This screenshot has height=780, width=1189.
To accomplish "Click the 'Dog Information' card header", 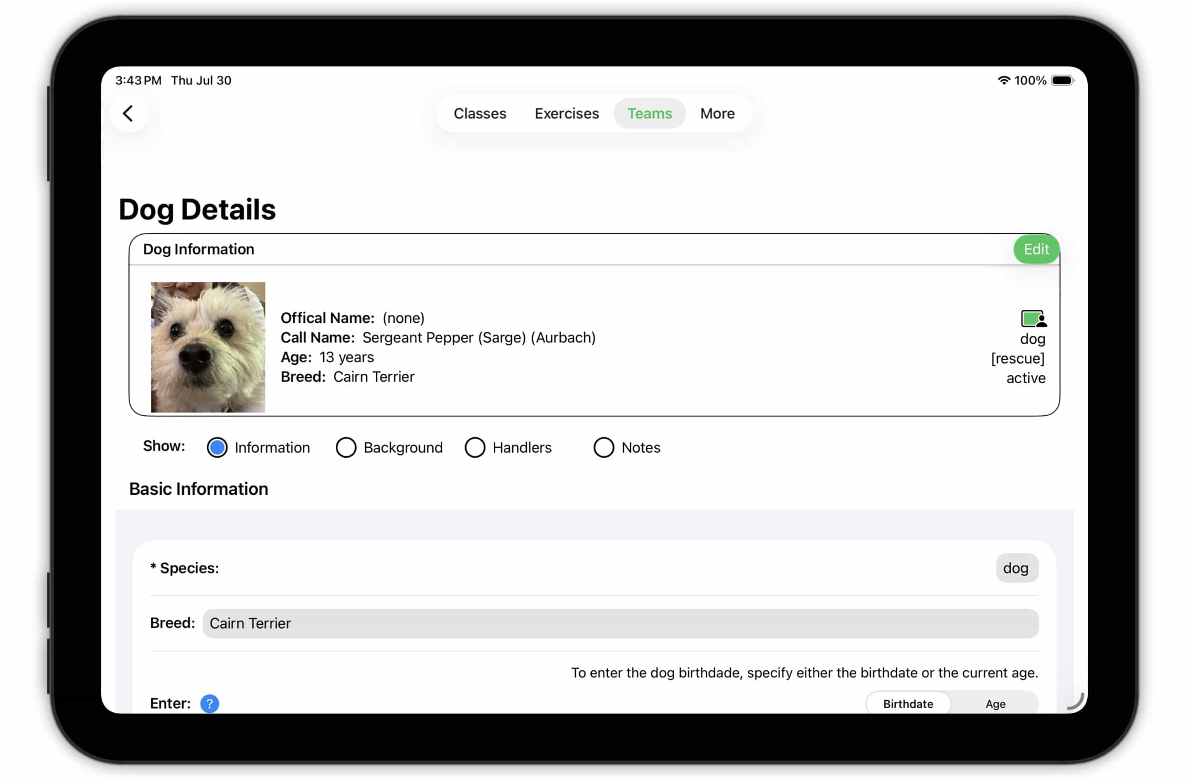I will point(198,249).
